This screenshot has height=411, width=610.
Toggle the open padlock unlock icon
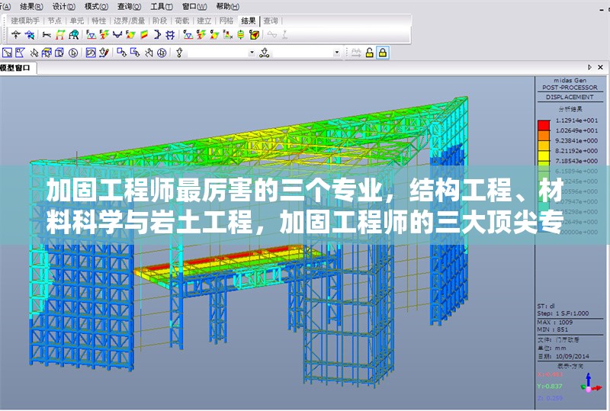tap(369, 53)
